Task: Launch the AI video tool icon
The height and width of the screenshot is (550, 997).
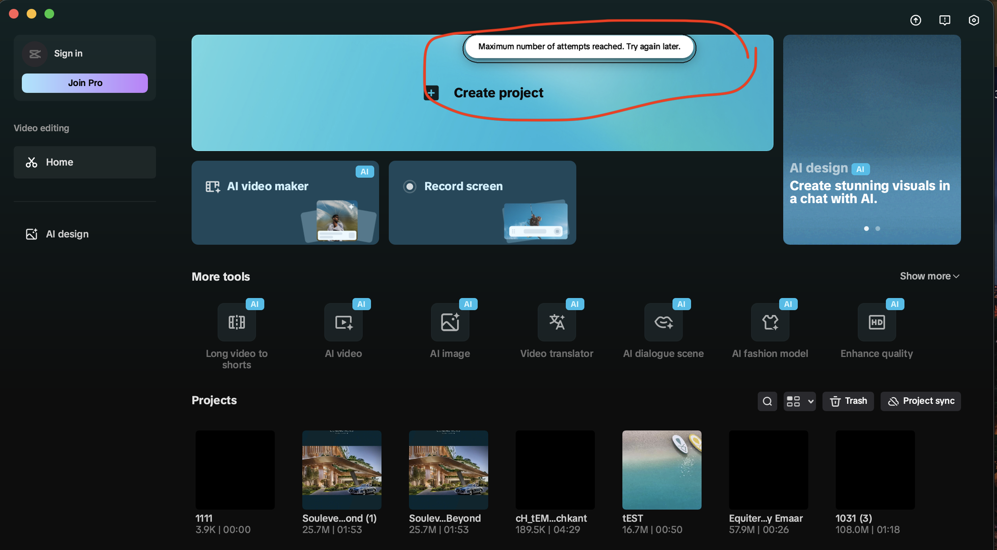Action: (x=344, y=322)
